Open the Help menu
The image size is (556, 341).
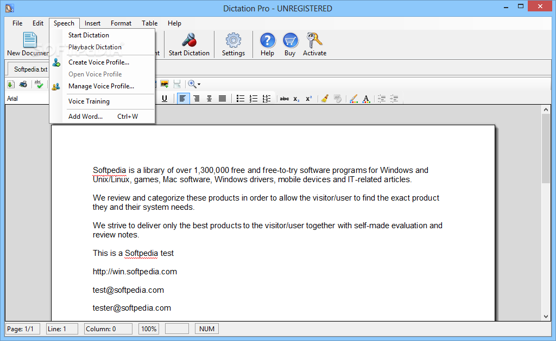pyautogui.click(x=174, y=23)
